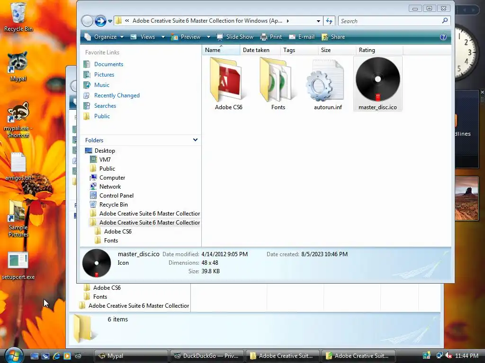Image resolution: width=485 pixels, height=363 pixels.
Task: Sort by Date taken column header
Action: [x=260, y=50]
